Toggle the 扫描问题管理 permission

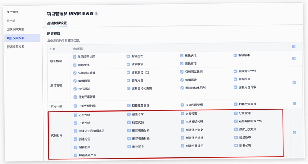[x=182, y=105]
